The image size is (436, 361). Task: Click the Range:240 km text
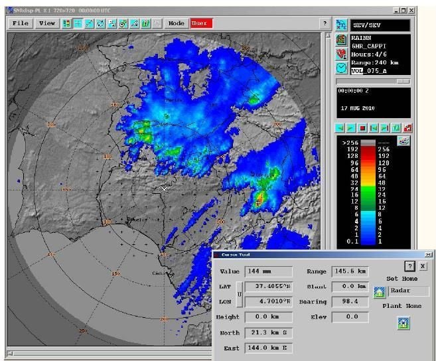click(374, 62)
